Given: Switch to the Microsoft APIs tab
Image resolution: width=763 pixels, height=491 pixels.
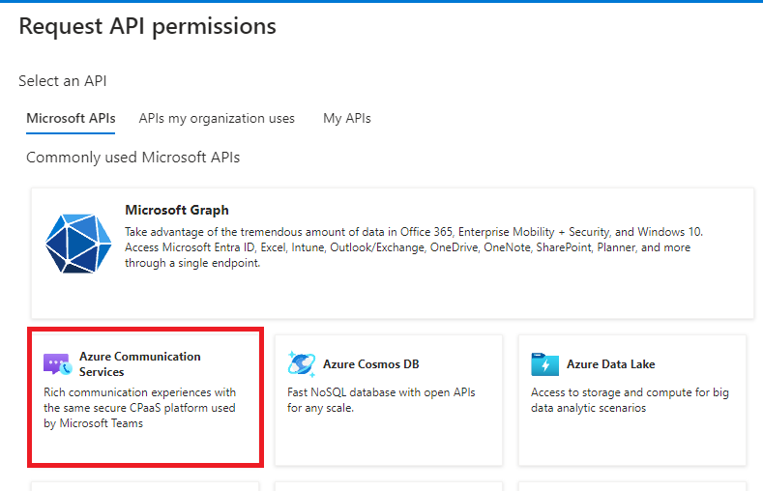Looking at the screenshot, I should point(71,118).
